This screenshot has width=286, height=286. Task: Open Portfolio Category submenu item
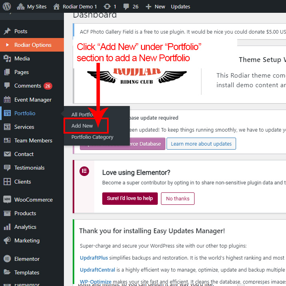point(92,137)
